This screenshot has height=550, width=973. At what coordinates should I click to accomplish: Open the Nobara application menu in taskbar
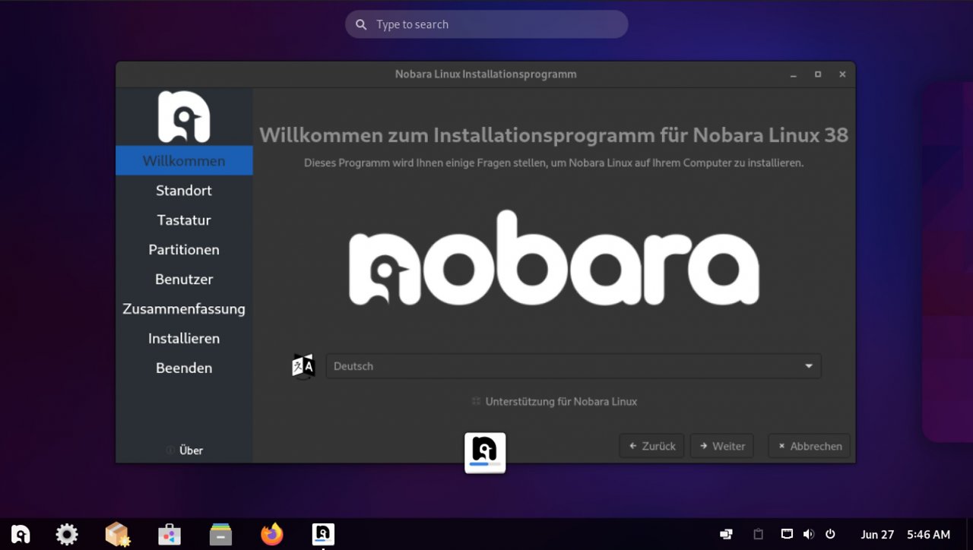tap(21, 535)
